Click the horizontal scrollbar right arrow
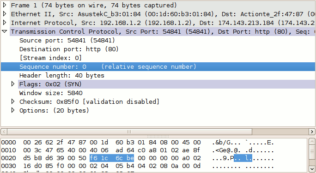Image resolution: width=316 pixels, height=173 pixels. 312,132
